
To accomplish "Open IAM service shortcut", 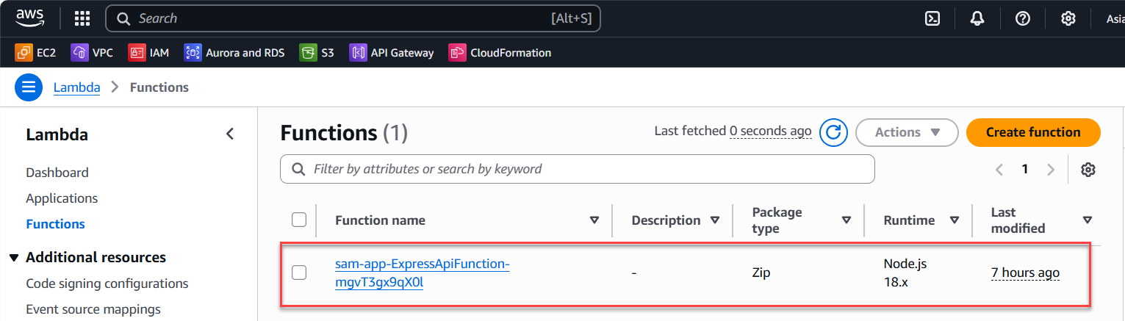I will click(148, 53).
